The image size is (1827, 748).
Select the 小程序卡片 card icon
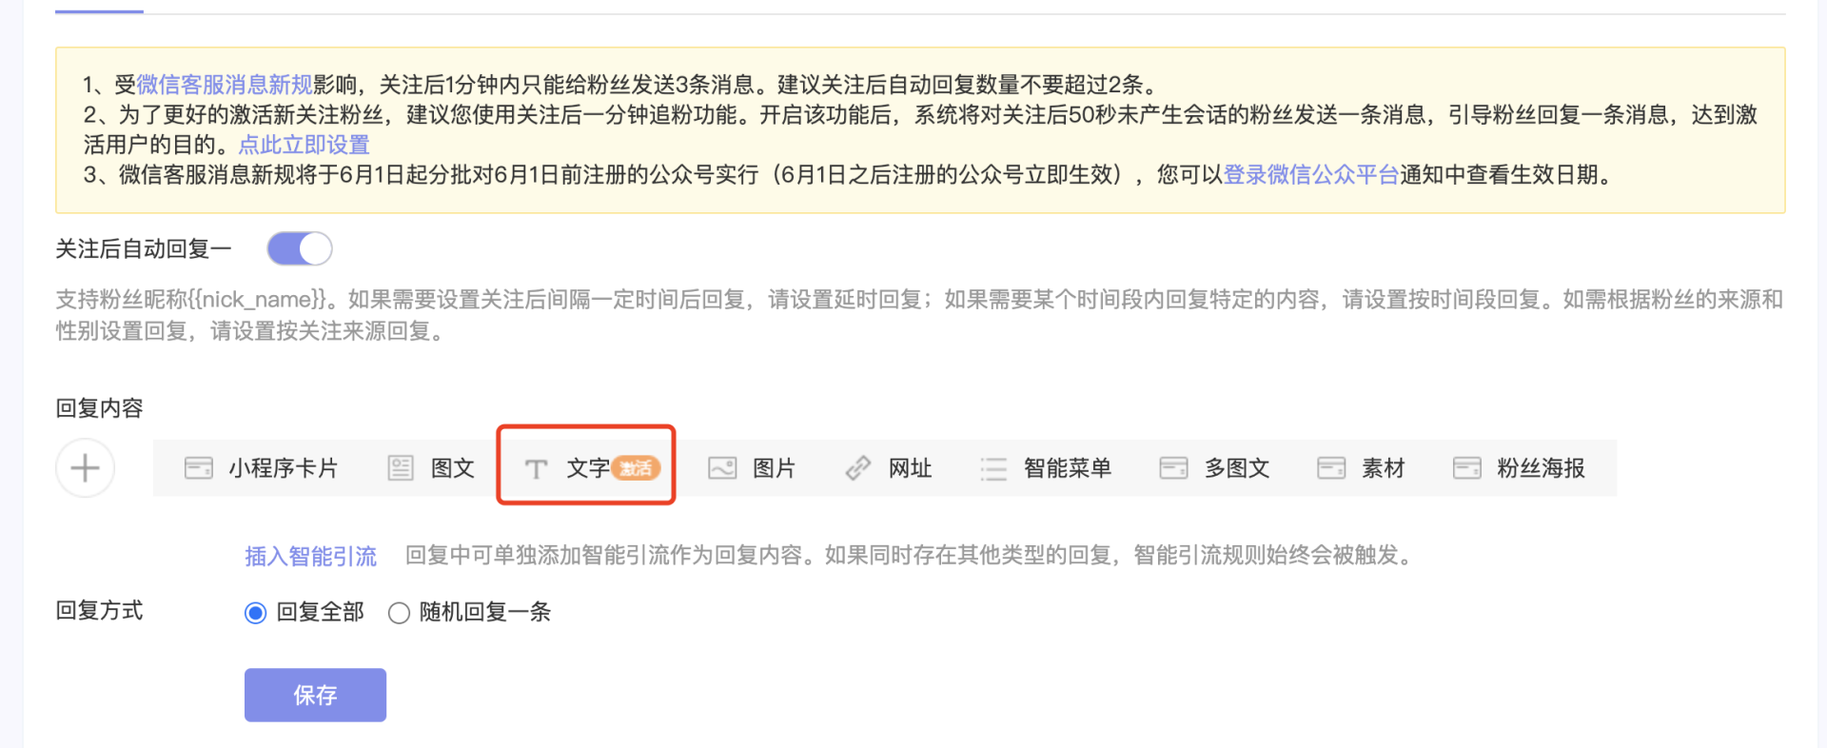click(198, 468)
